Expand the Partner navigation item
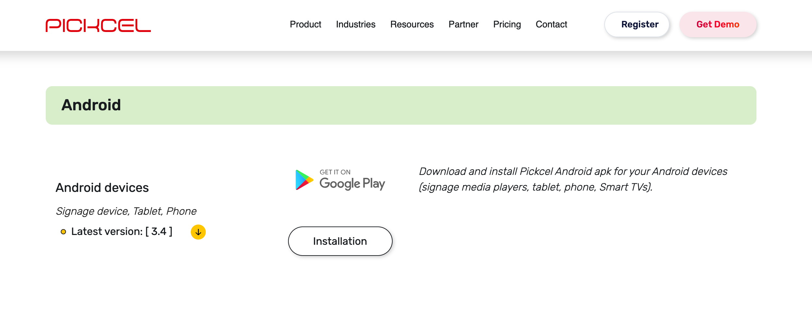 [463, 24]
